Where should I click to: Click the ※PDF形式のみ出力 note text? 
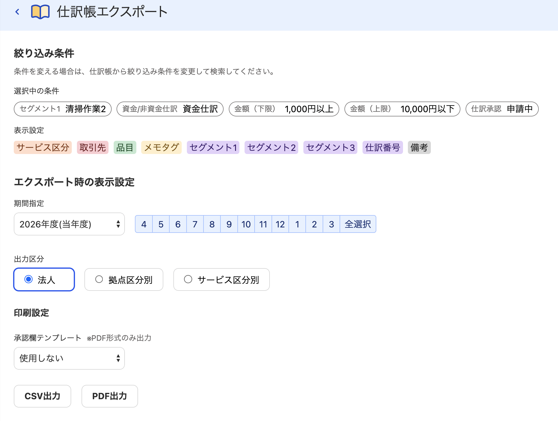click(119, 338)
